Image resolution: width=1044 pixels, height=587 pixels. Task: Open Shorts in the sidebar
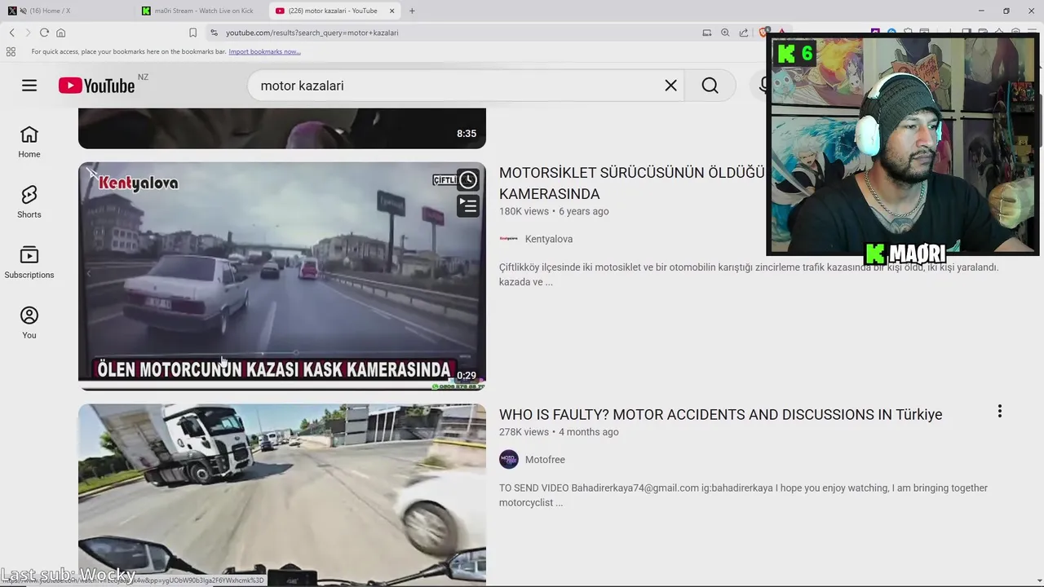pos(29,202)
